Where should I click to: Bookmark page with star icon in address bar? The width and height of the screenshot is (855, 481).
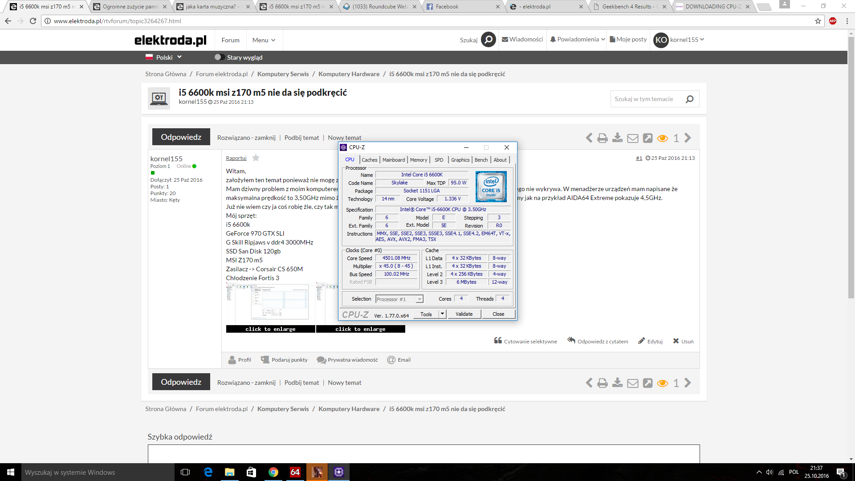818,21
